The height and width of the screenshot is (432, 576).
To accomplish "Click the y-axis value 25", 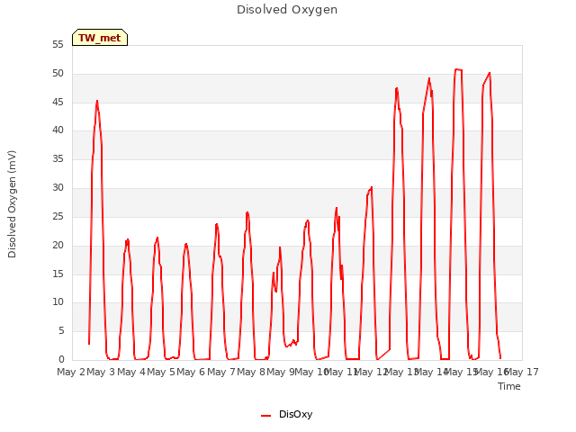I will point(58,217).
